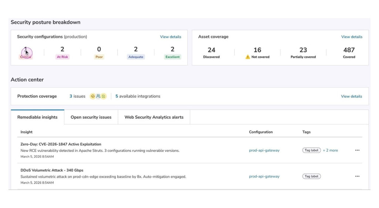The width and height of the screenshot is (379, 208).
Task: Click the checklist issue icon
Action: click(x=104, y=96)
